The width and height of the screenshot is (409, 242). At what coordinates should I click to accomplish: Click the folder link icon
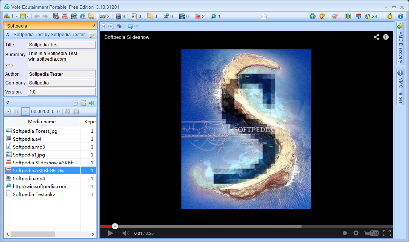coord(91,16)
